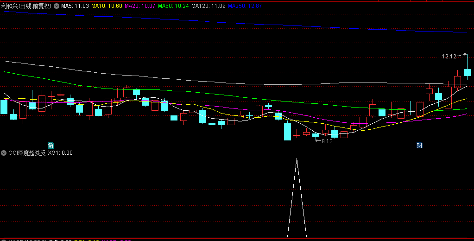Select the MA5: 11.03 label
Image resolution: width=474 pixels, height=241 pixels.
tap(75, 6)
